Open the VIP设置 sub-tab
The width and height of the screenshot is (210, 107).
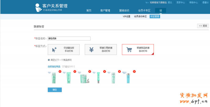pos(127,16)
